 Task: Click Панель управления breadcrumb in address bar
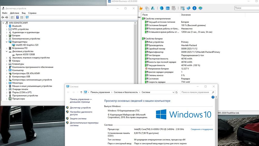coord(100,92)
